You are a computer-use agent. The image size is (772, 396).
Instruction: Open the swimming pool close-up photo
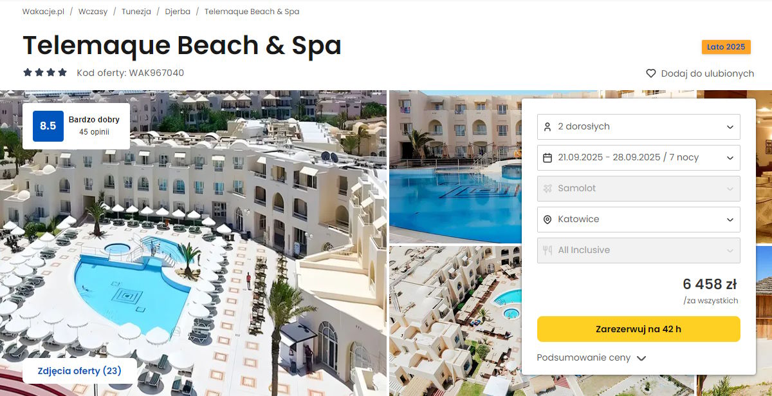(455, 167)
